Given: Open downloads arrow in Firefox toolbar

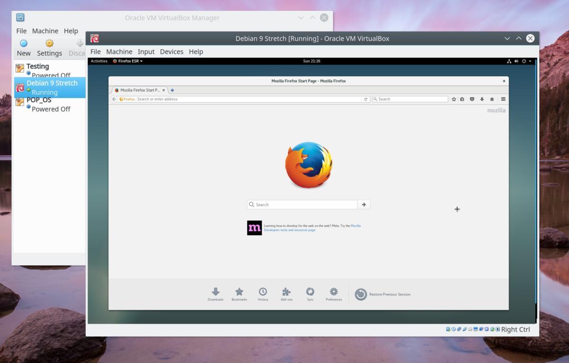Looking at the screenshot, I should point(482,99).
